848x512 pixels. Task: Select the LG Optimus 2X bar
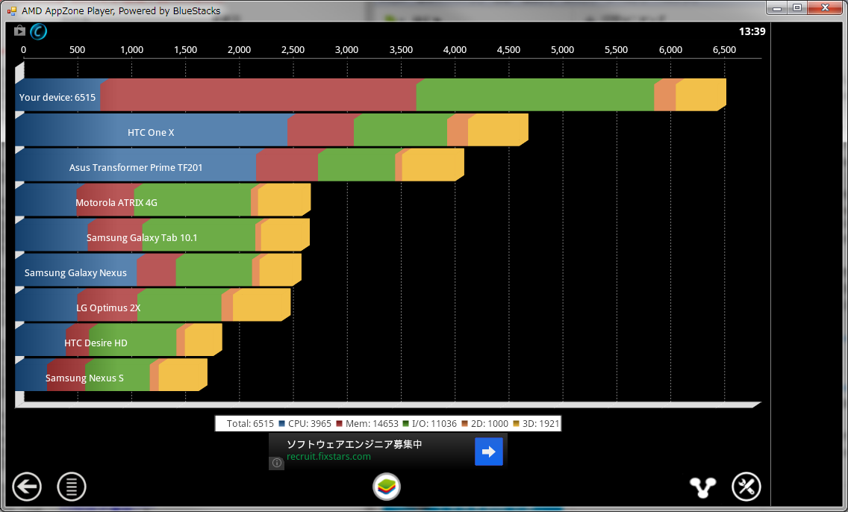coord(152,305)
